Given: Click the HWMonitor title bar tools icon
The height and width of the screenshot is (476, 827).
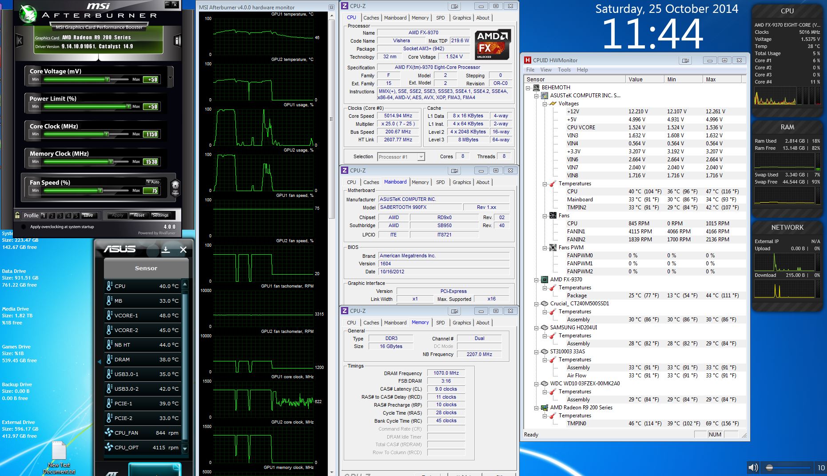Looking at the screenshot, I should pos(686,60).
